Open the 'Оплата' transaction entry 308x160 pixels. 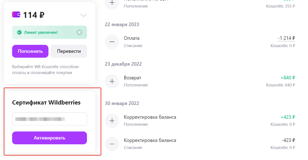pyautogui.click(x=132, y=38)
